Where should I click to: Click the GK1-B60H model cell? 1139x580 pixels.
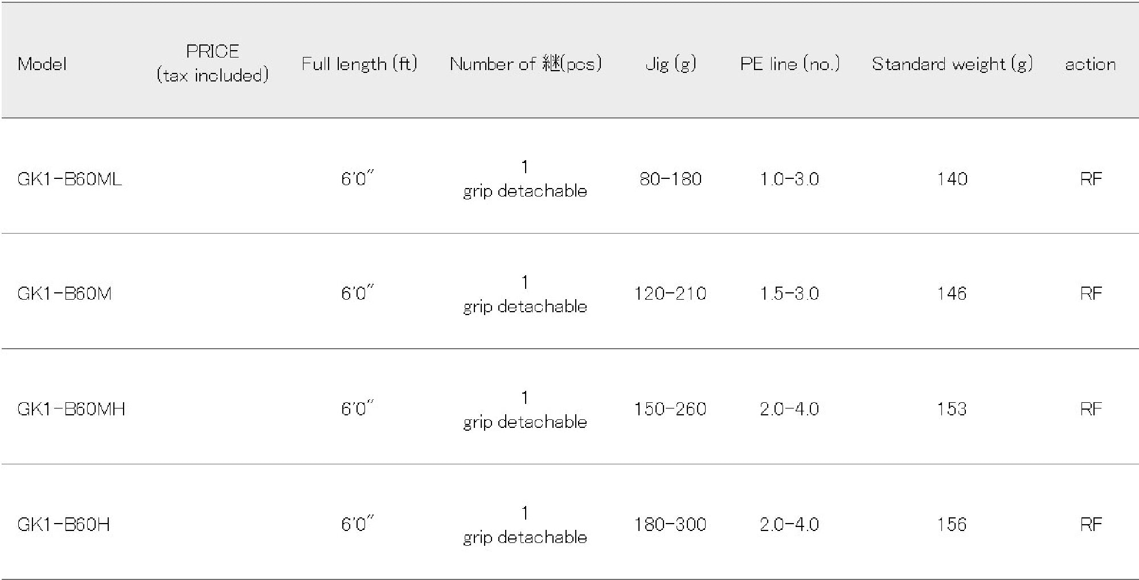63,524
